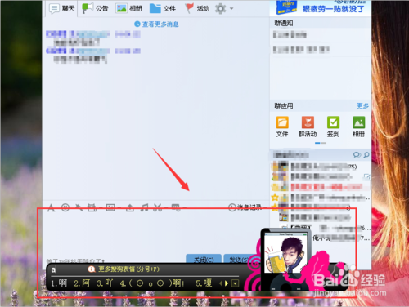The width and height of the screenshot is (409, 307).
Task: Open the 公告 announcements tab
Action: tap(95, 8)
